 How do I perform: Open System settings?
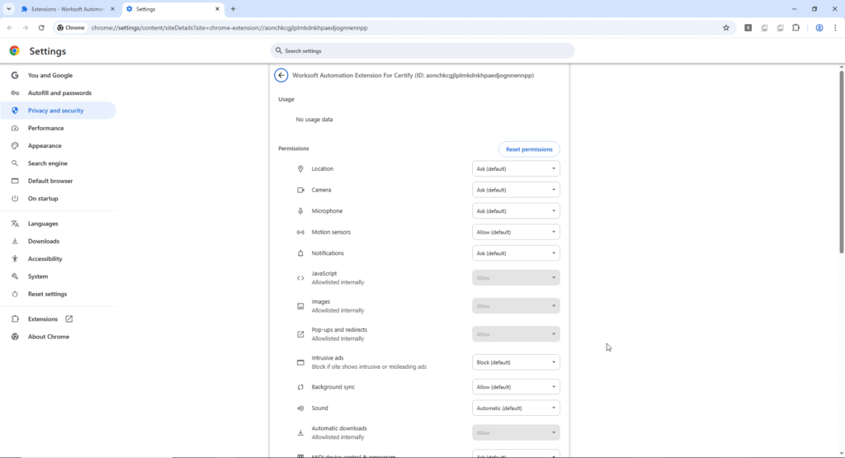point(59,276)
